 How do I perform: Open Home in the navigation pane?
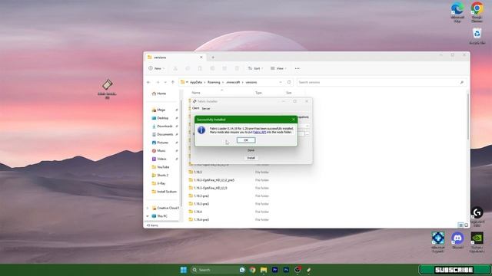click(159, 94)
